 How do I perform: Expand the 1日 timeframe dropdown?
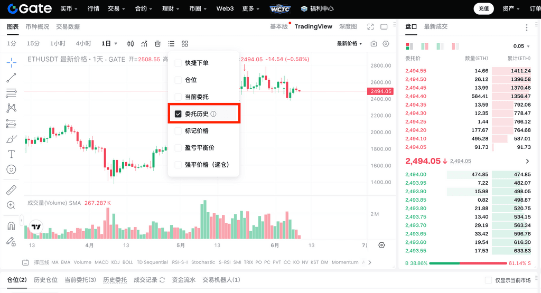pyautogui.click(x=109, y=44)
